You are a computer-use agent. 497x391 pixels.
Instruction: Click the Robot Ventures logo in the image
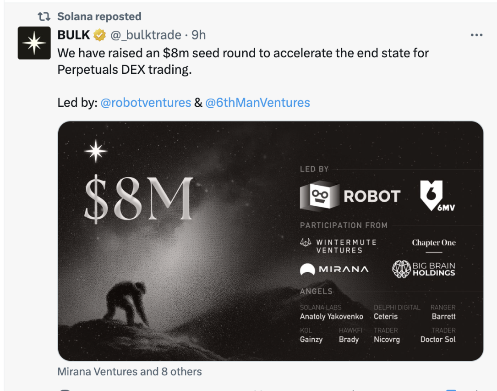pos(350,196)
